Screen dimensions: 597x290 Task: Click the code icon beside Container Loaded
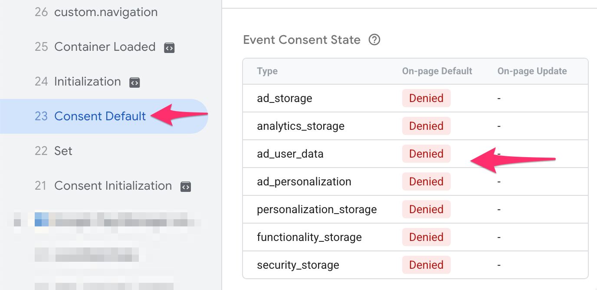click(x=169, y=48)
